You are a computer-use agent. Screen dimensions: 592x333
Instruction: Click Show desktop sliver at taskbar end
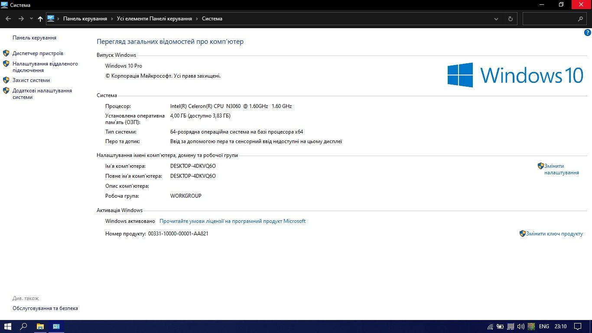coord(591,326)
